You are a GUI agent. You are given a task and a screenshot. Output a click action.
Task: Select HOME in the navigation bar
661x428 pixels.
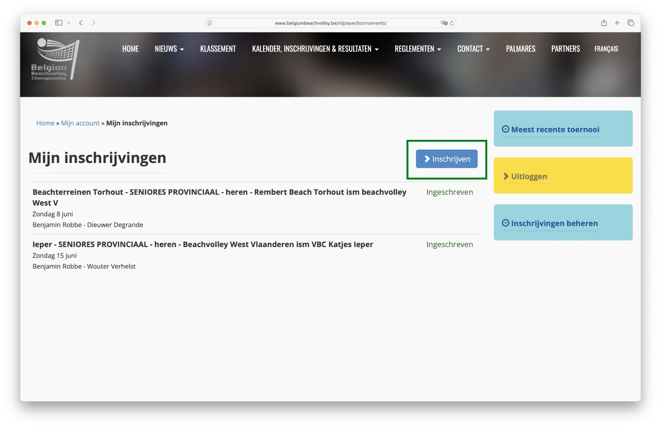coord(130,49)
